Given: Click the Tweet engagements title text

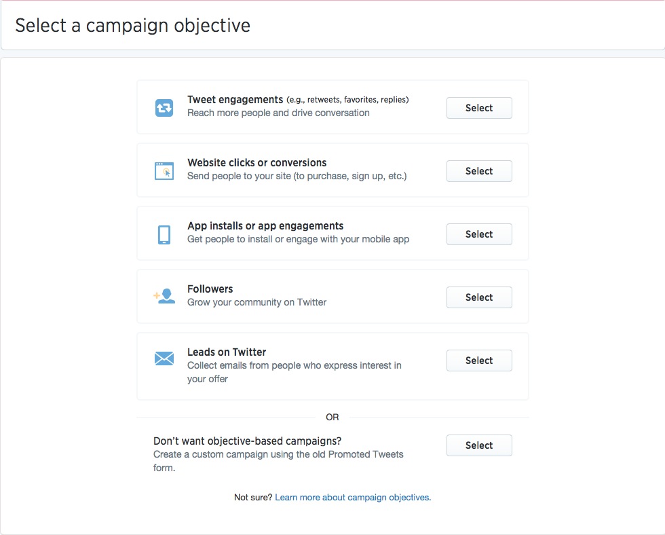Looking at the screenshot, I should [235, 100].
